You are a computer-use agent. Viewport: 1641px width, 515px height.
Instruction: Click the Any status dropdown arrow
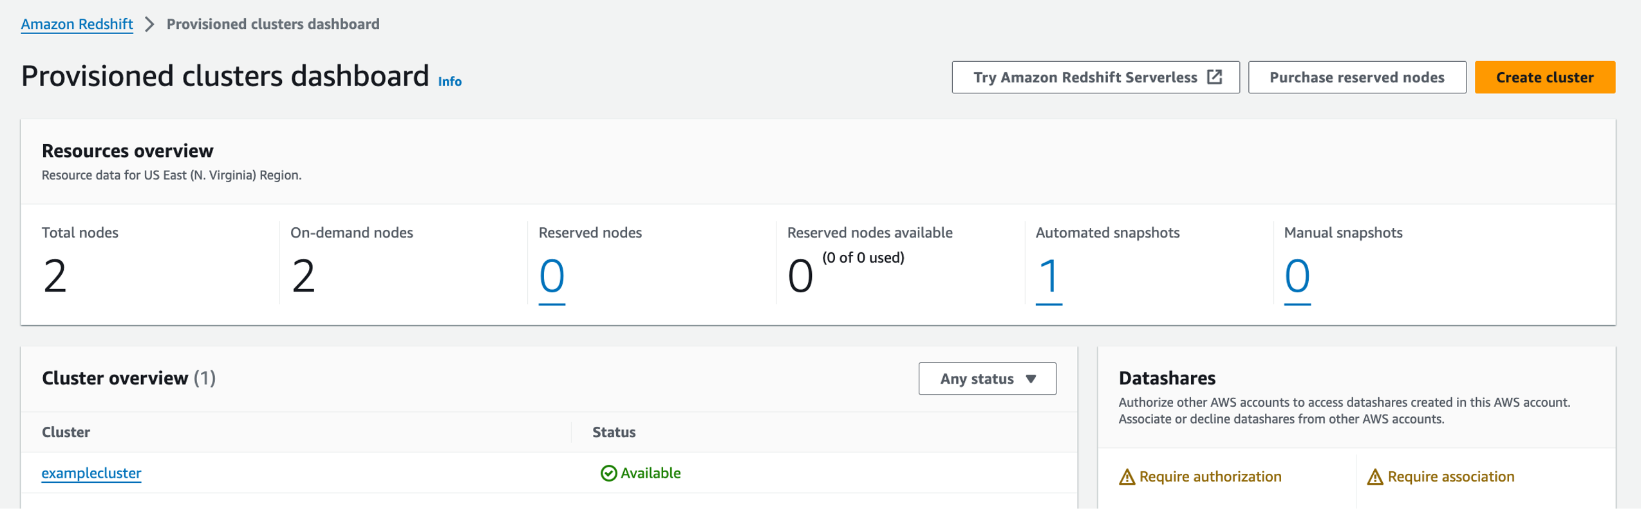point(1031,379)
